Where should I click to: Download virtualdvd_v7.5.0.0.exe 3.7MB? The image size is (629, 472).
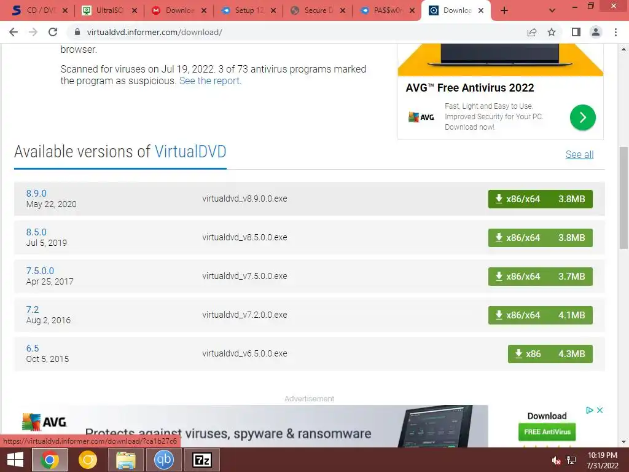pyautogui.click(x=540, y=277)
